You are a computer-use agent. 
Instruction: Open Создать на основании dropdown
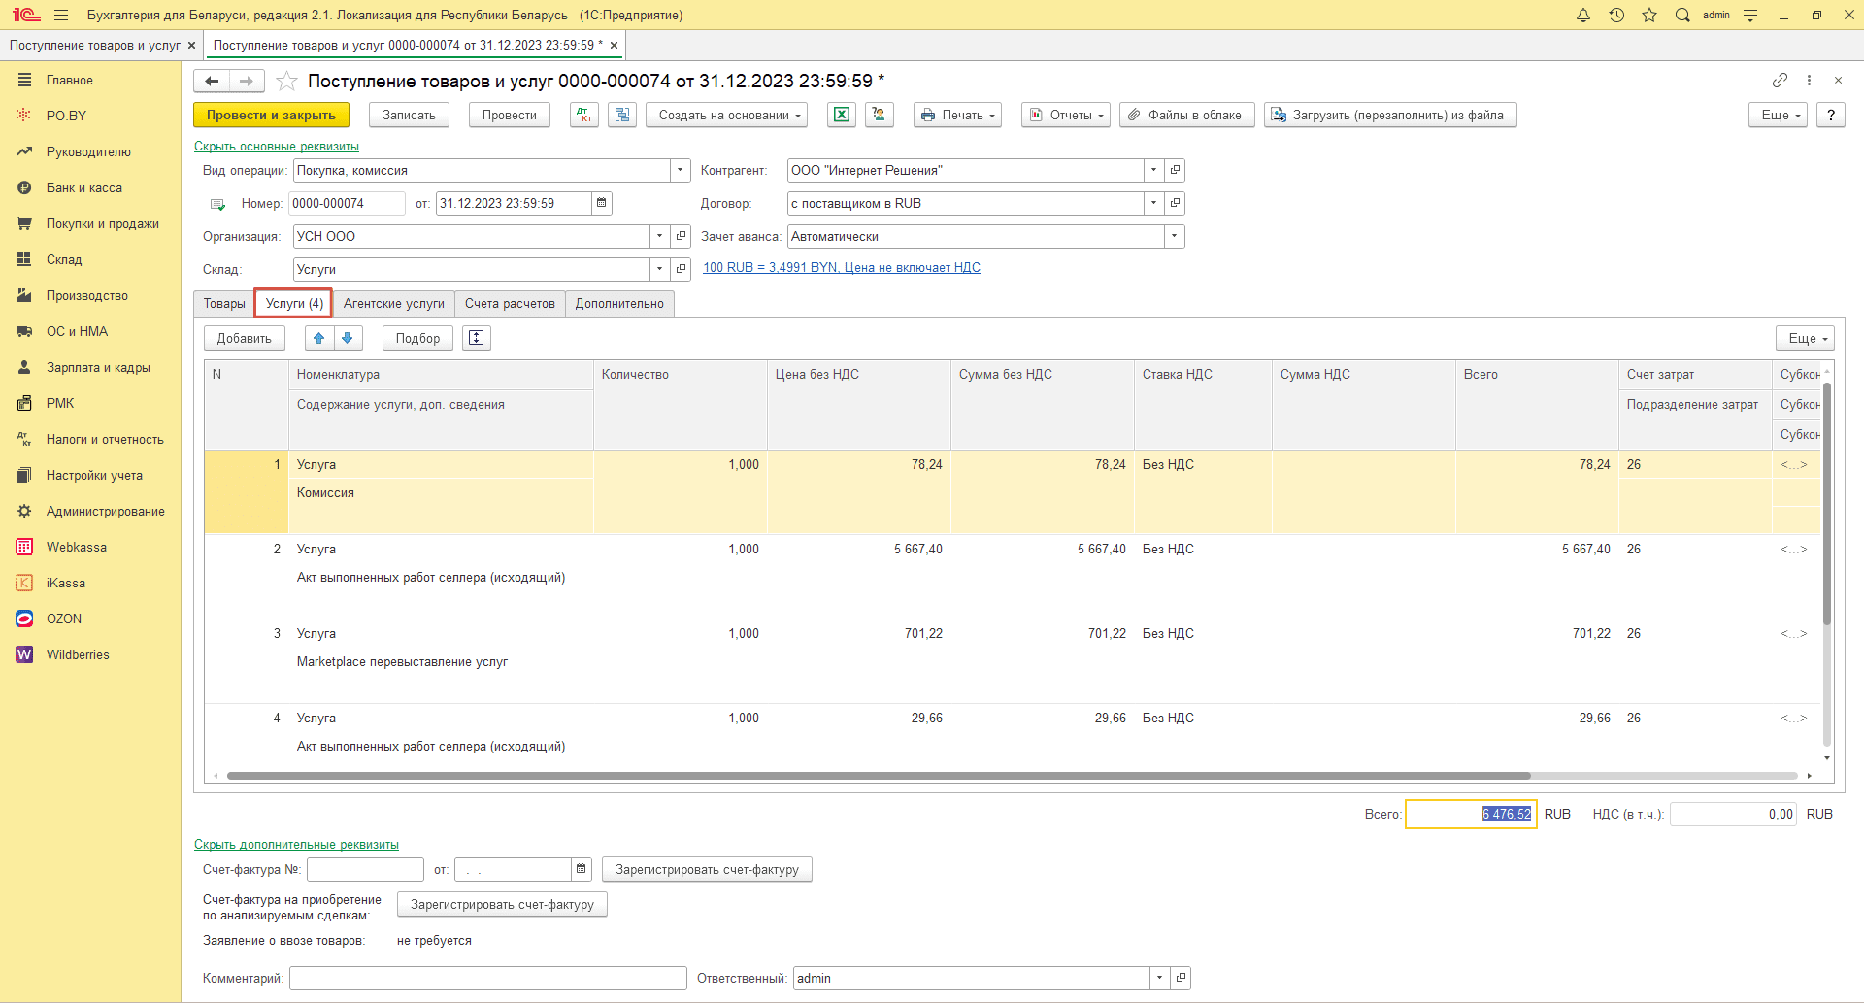[x=727, y=115]
